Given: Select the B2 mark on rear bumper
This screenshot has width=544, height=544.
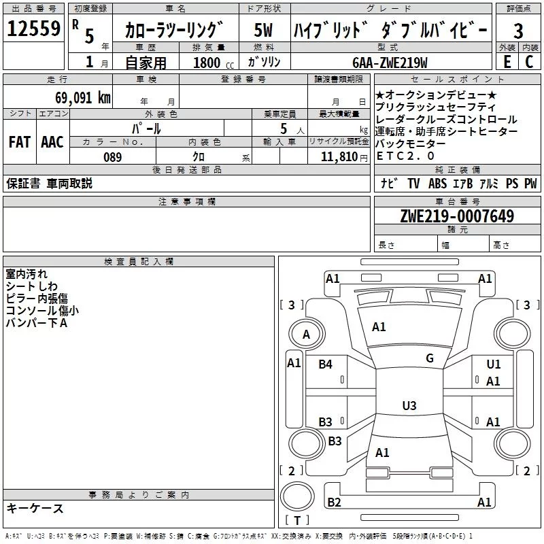Looking at the screenshot, I should [x=334, y=502].
